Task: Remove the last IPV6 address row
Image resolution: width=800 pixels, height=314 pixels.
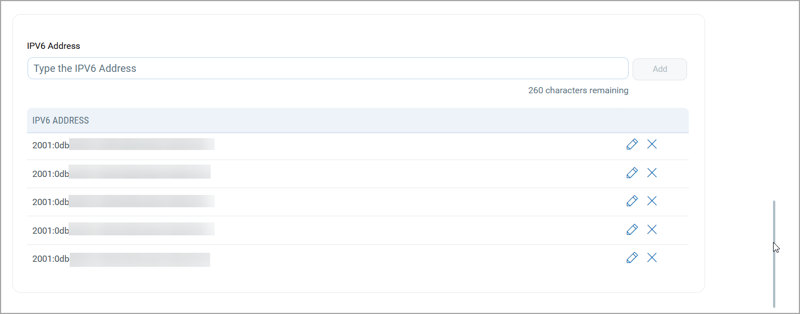Action: pyautogui.click(x=652, y=258)
